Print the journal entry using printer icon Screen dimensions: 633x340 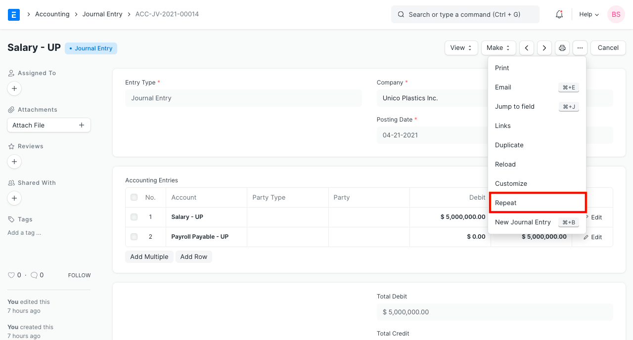coord(562,47)
